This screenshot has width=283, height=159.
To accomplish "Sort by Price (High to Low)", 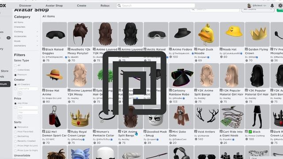I will pyautogui.click(x=15, y=146).
